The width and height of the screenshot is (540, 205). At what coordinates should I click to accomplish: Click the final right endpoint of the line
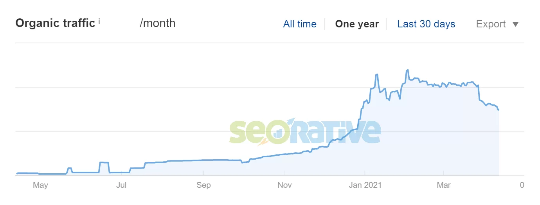pos(499,110)
